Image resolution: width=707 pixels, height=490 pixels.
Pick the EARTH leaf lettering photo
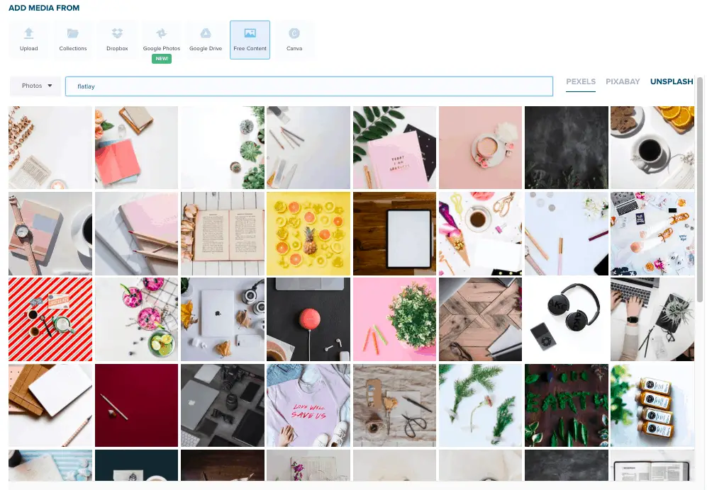point(567,405)
